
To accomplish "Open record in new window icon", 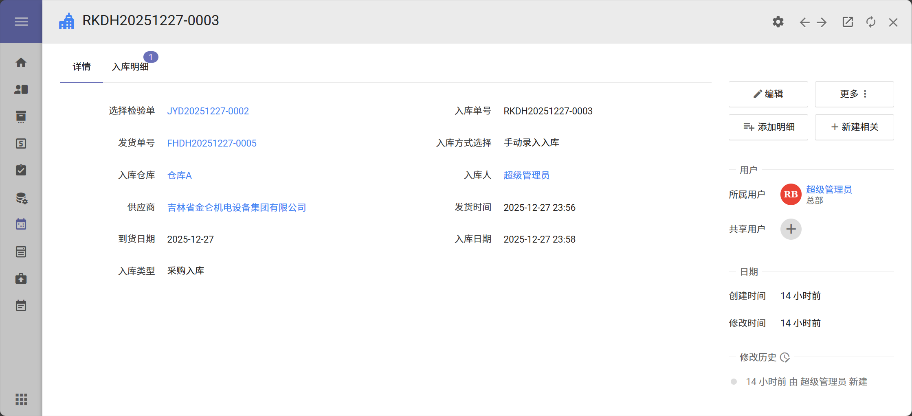I will point(848,22).
